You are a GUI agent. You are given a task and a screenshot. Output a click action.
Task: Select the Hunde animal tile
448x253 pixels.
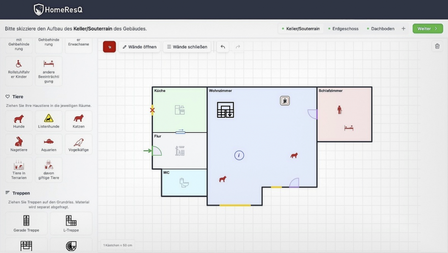click(19, 121)
